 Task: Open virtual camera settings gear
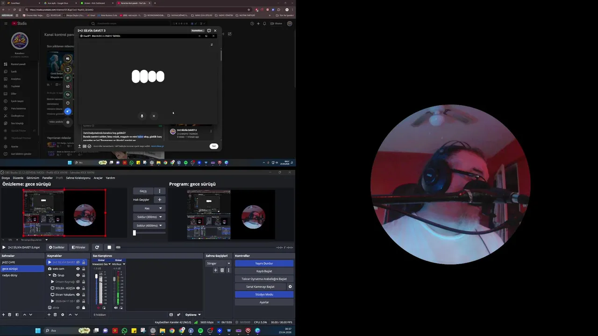pyautogui.click(x=290, y=287)
